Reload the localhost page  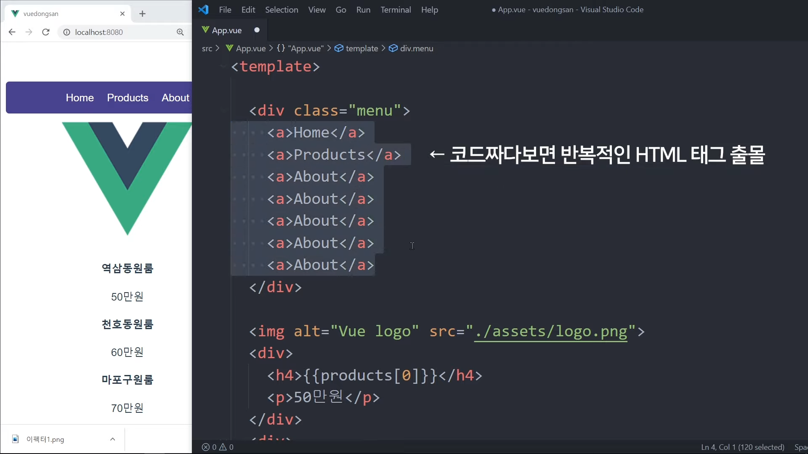(46, 32)
